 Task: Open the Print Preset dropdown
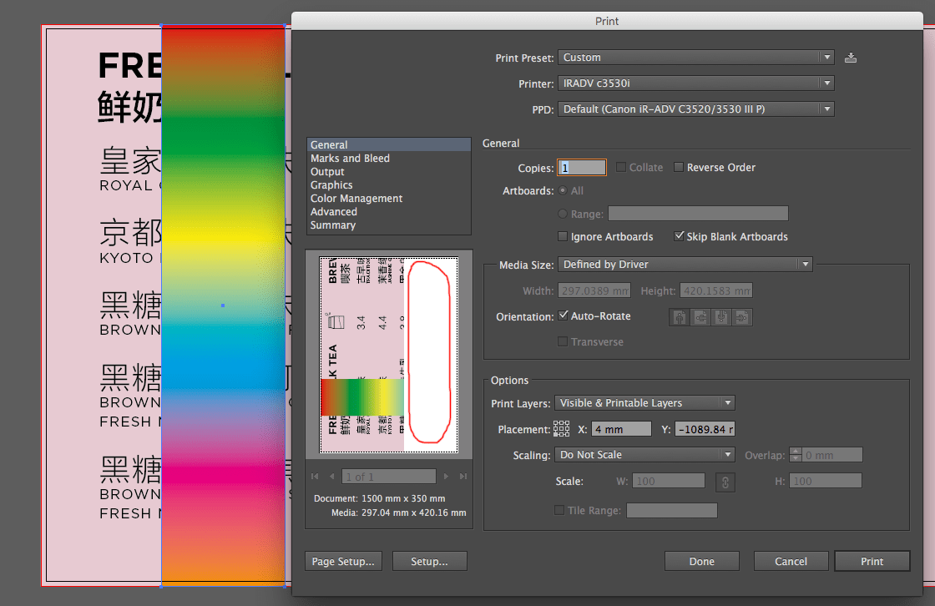point(696,58)
